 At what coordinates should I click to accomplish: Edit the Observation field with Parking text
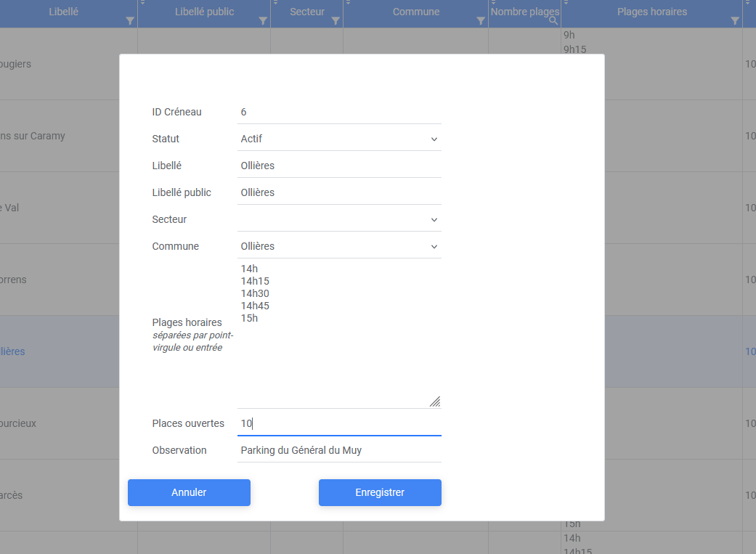click(339, 450)
